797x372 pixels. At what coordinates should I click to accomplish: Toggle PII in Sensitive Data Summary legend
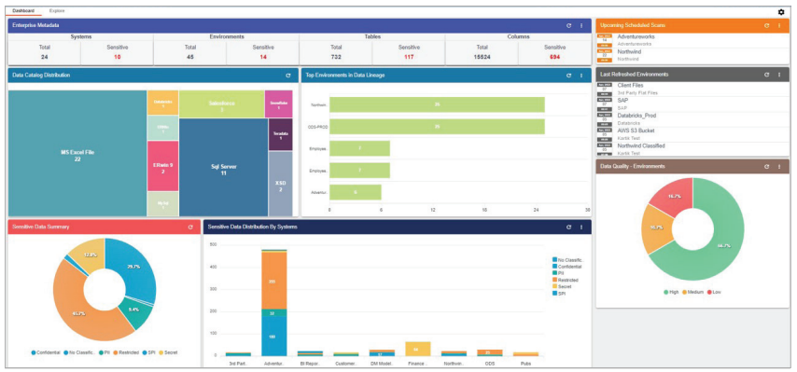[105, 352]
